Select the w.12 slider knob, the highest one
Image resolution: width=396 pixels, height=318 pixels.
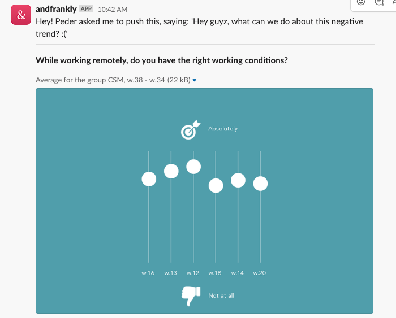click(x=193, y=167)
